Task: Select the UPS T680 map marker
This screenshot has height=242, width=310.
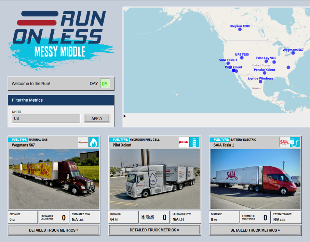Action: coord(242,58)
